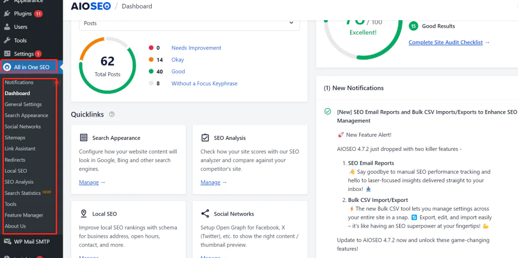Click the Quicklinks help question mark icon
Viewport: 518px width, 258px height.
pyautogui.click(x=112, y=115)
